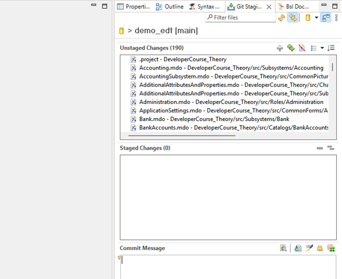The image size is (342, 279).
Task: Click the sort unstaged files icon
Action: pos(331,48)
